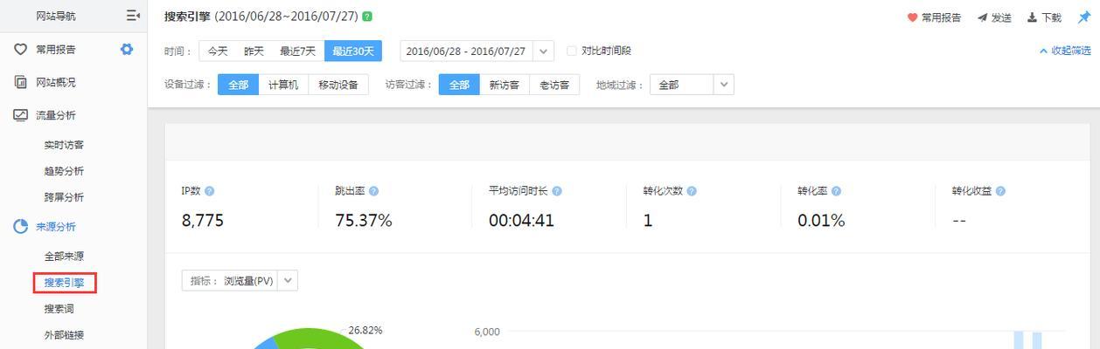
Task: Set visitor filter to 新访客
Action: 505,85
